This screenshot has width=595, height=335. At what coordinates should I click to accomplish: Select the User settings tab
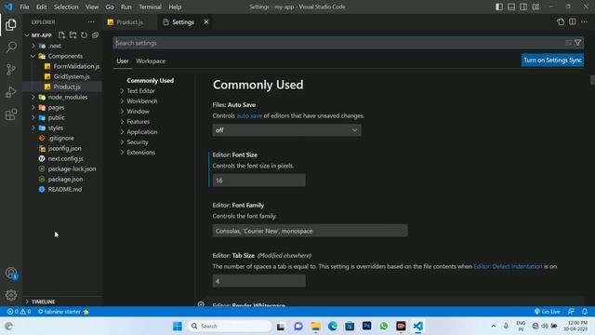(x=122, y=60)
